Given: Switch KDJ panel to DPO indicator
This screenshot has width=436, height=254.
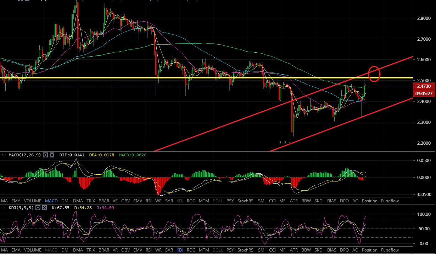Looking at the screenshot, I should [344, 250].
